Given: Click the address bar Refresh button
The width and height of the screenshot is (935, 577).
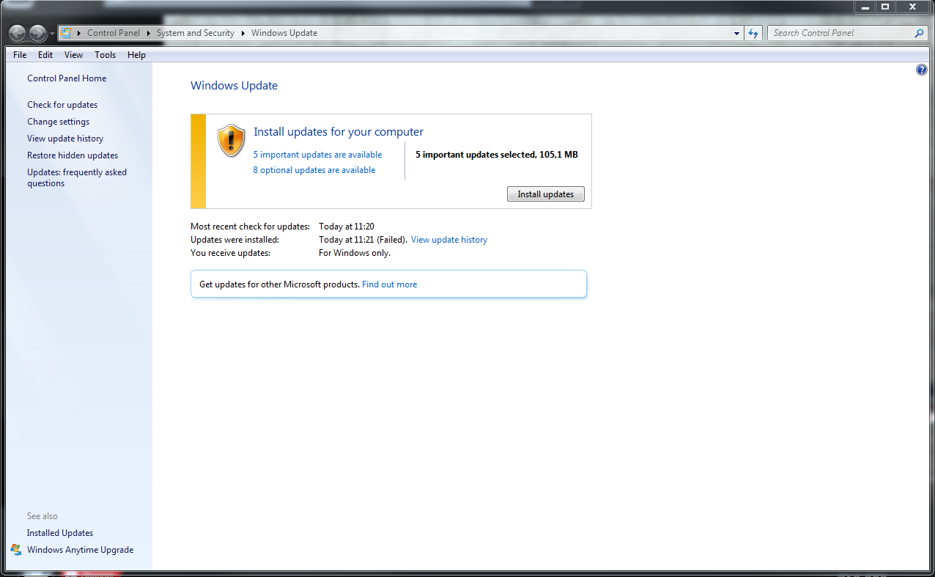Looking at the screenshot, I should [753, 33].
